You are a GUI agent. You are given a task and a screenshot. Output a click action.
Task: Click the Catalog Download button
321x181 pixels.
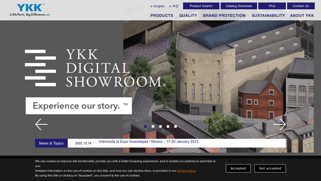[x=239, y=6]
